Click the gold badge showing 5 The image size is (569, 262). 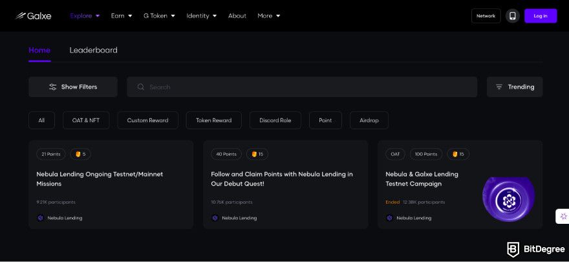80,154
